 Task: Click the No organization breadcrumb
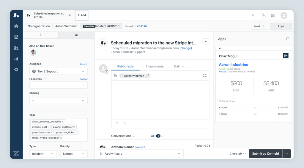click(x=39, y=26)
